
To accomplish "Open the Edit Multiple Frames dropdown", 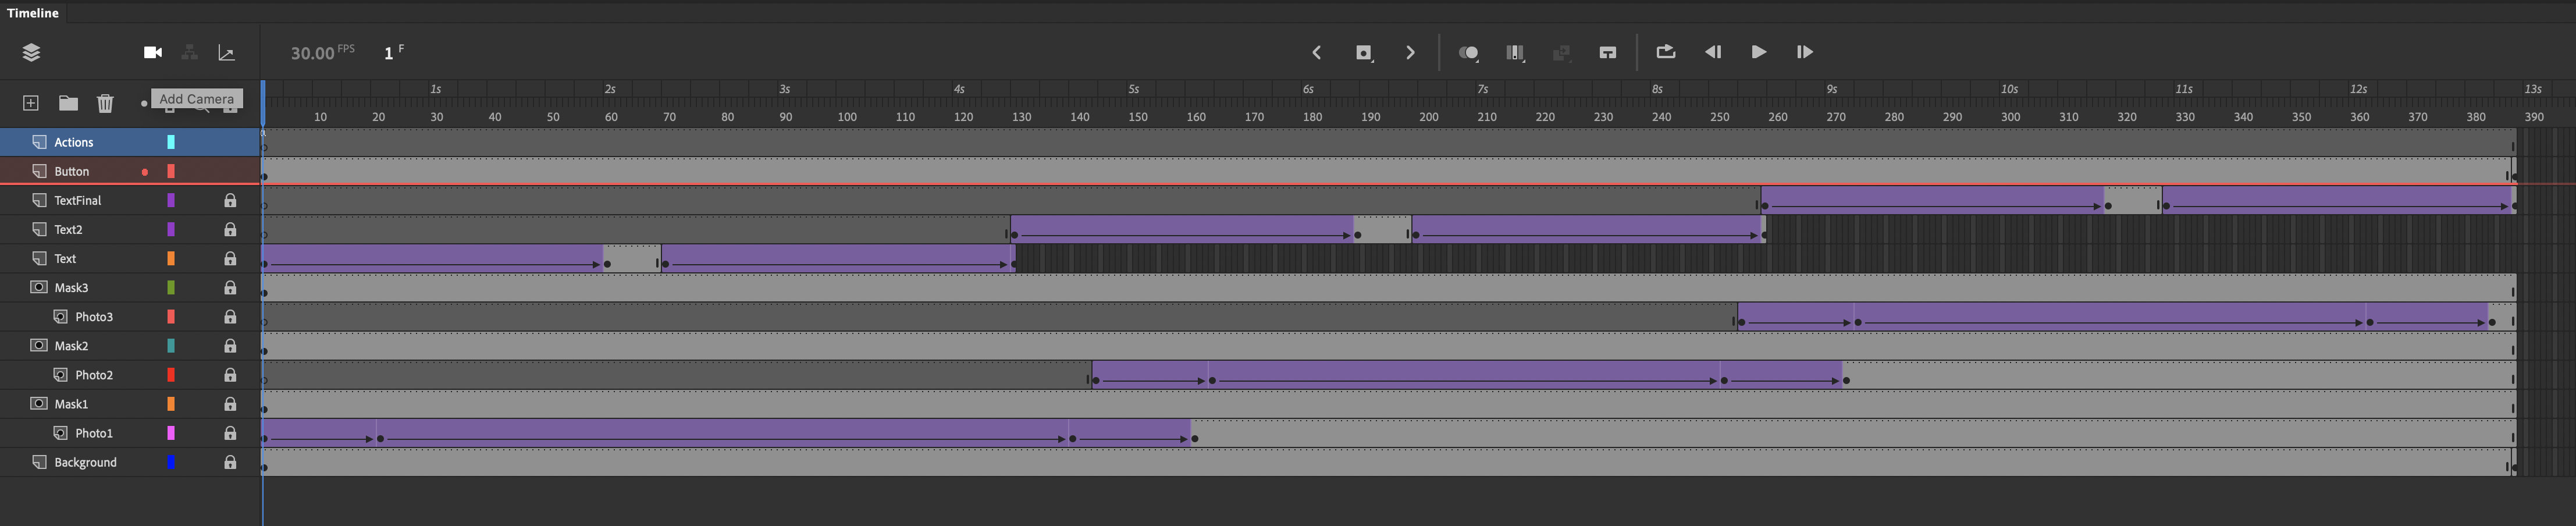I will point(1515,53).
